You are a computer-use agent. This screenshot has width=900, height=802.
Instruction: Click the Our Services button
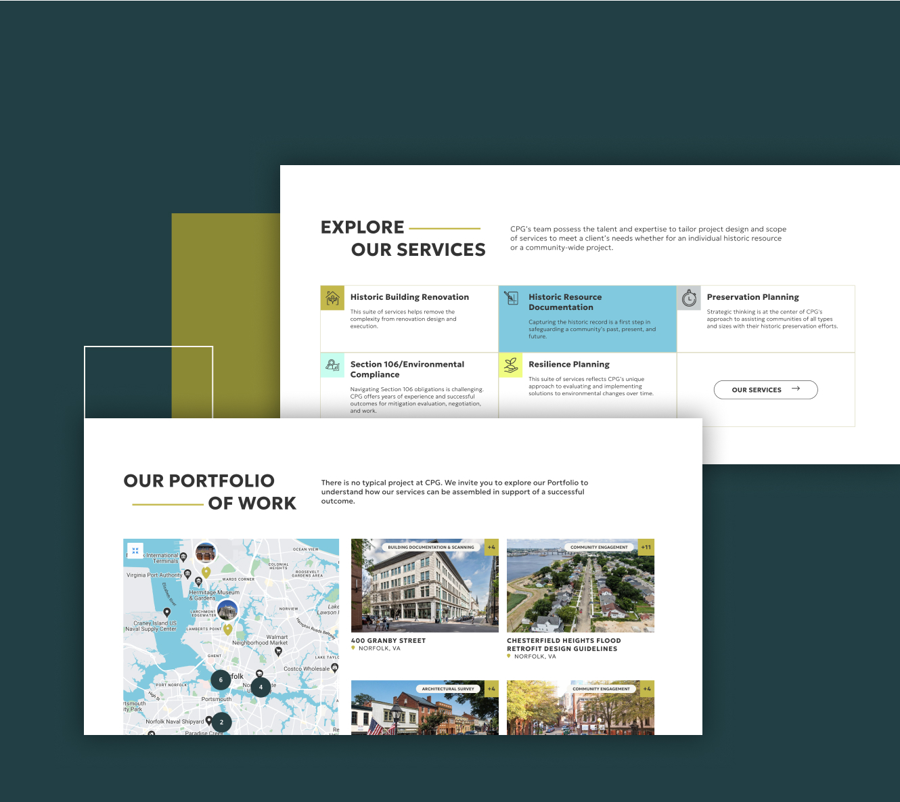pos(765,390)
